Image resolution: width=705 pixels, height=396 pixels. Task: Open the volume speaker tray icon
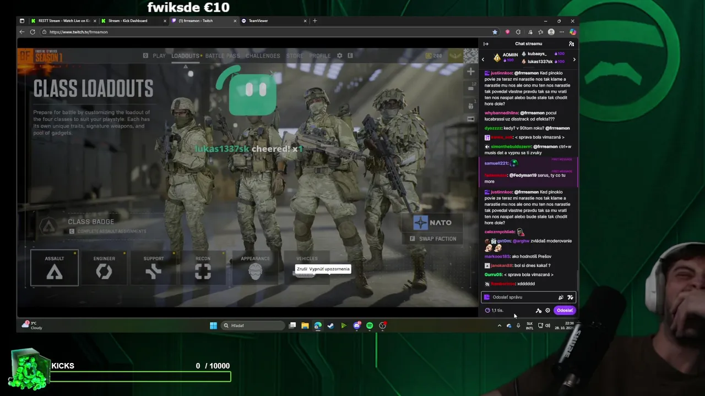click(547, 326)
